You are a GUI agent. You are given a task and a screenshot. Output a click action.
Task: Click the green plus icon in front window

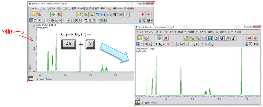(x=159, y=38)
